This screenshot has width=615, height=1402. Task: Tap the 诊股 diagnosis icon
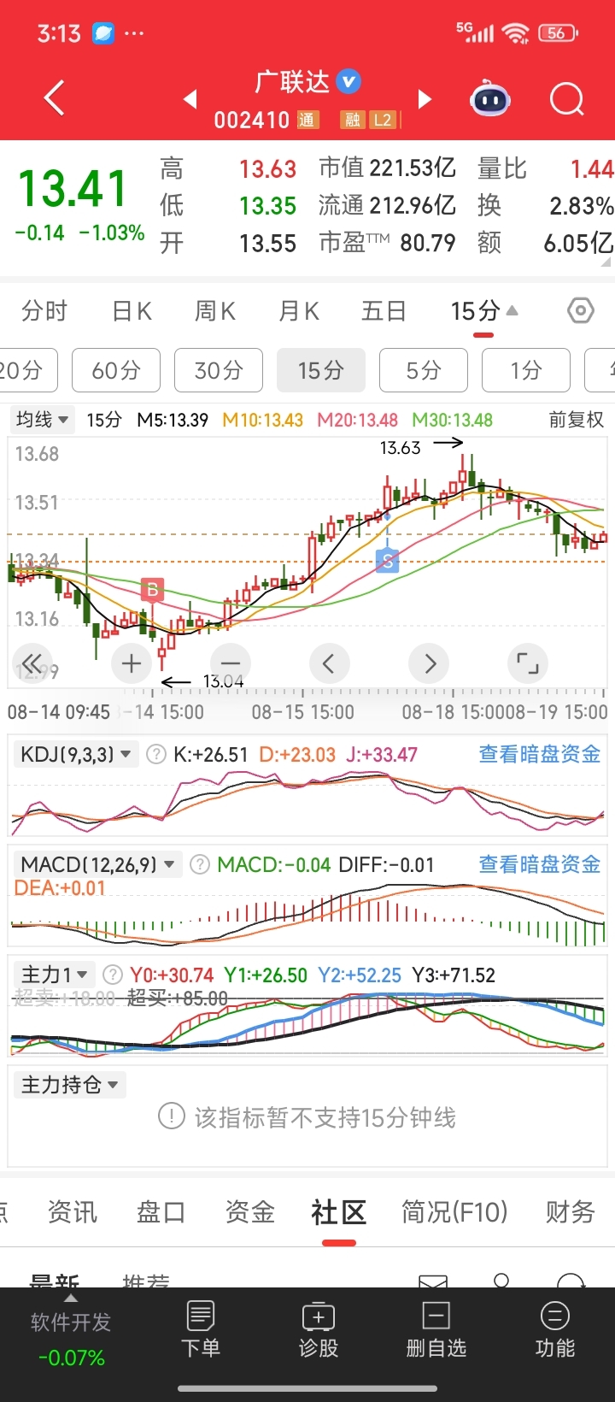point(319,1329)
